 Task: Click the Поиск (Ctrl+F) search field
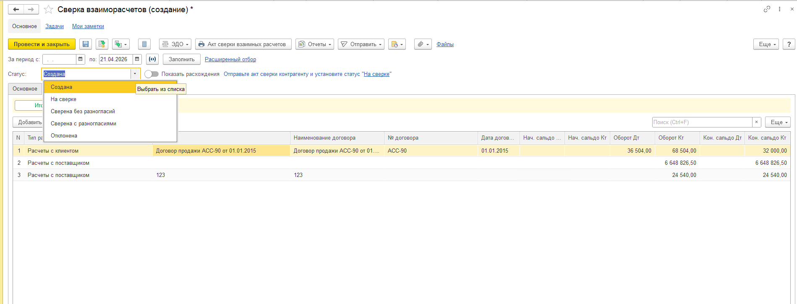(702, 122)
